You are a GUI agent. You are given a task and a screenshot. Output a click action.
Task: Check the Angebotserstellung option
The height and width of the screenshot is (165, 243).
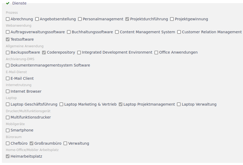click(37, 19)
